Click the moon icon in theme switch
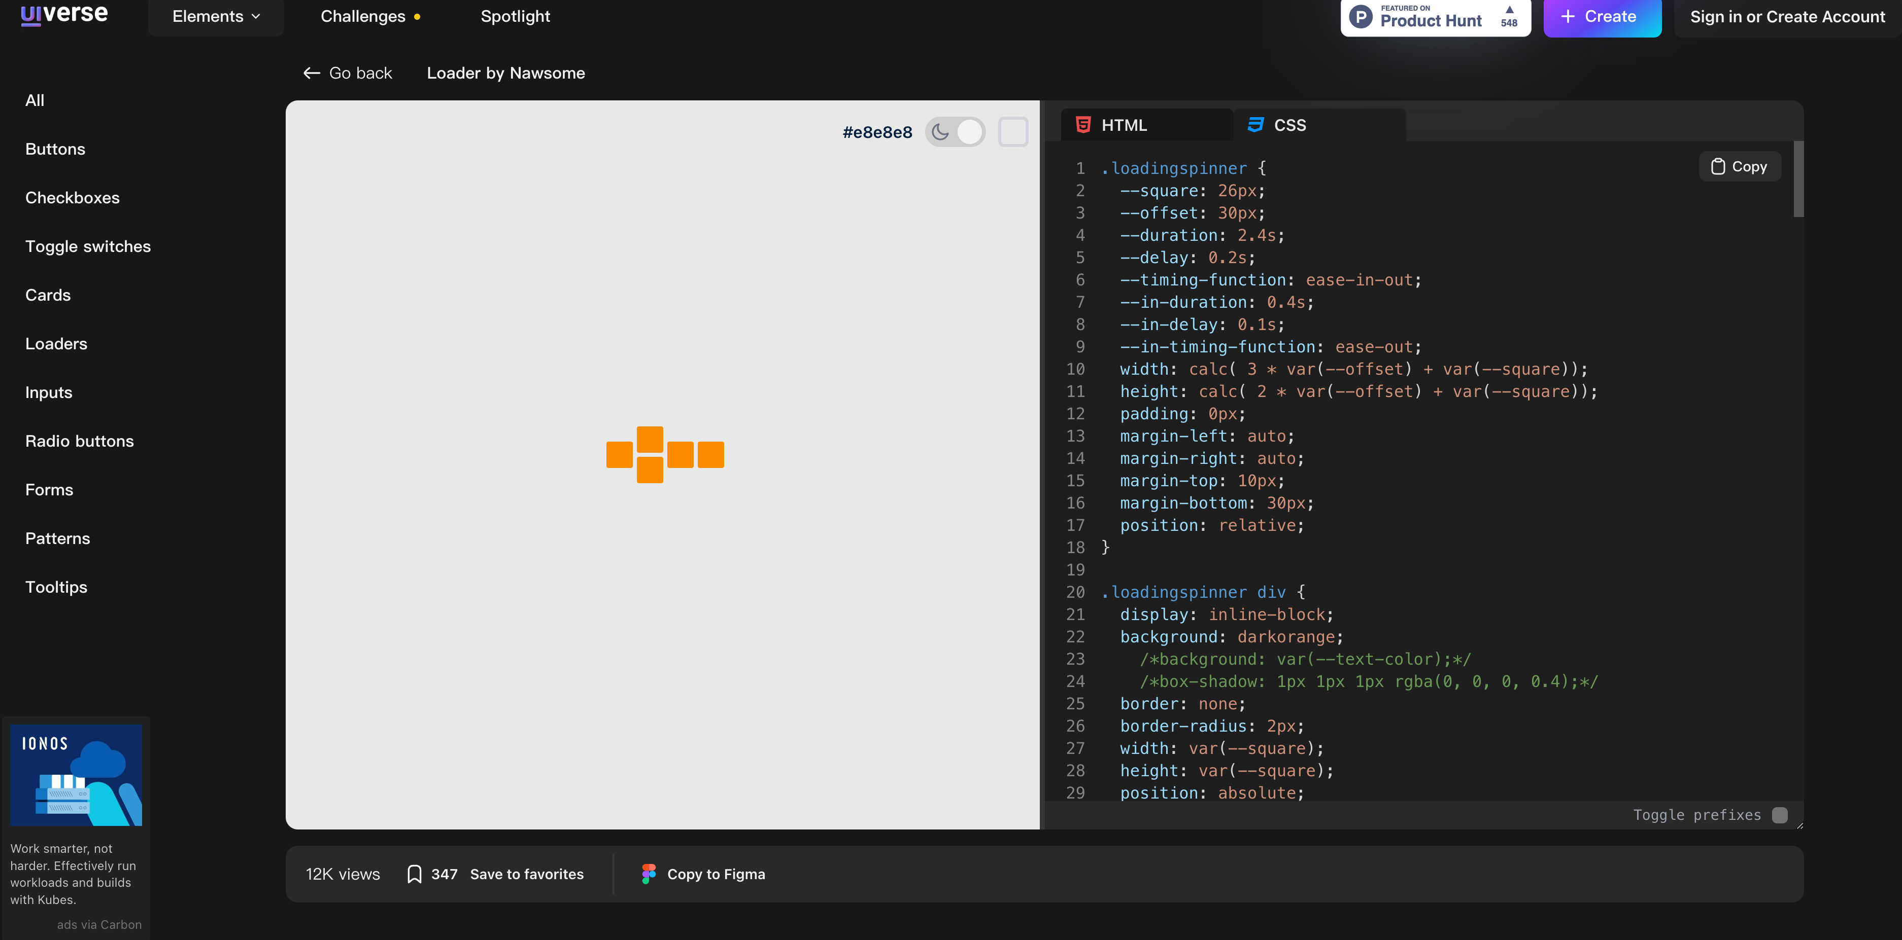Viewport: 1902px width, 940px height. (940, 132)
